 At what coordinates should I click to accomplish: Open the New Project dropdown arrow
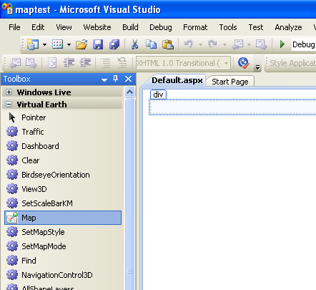coord(44,44)
